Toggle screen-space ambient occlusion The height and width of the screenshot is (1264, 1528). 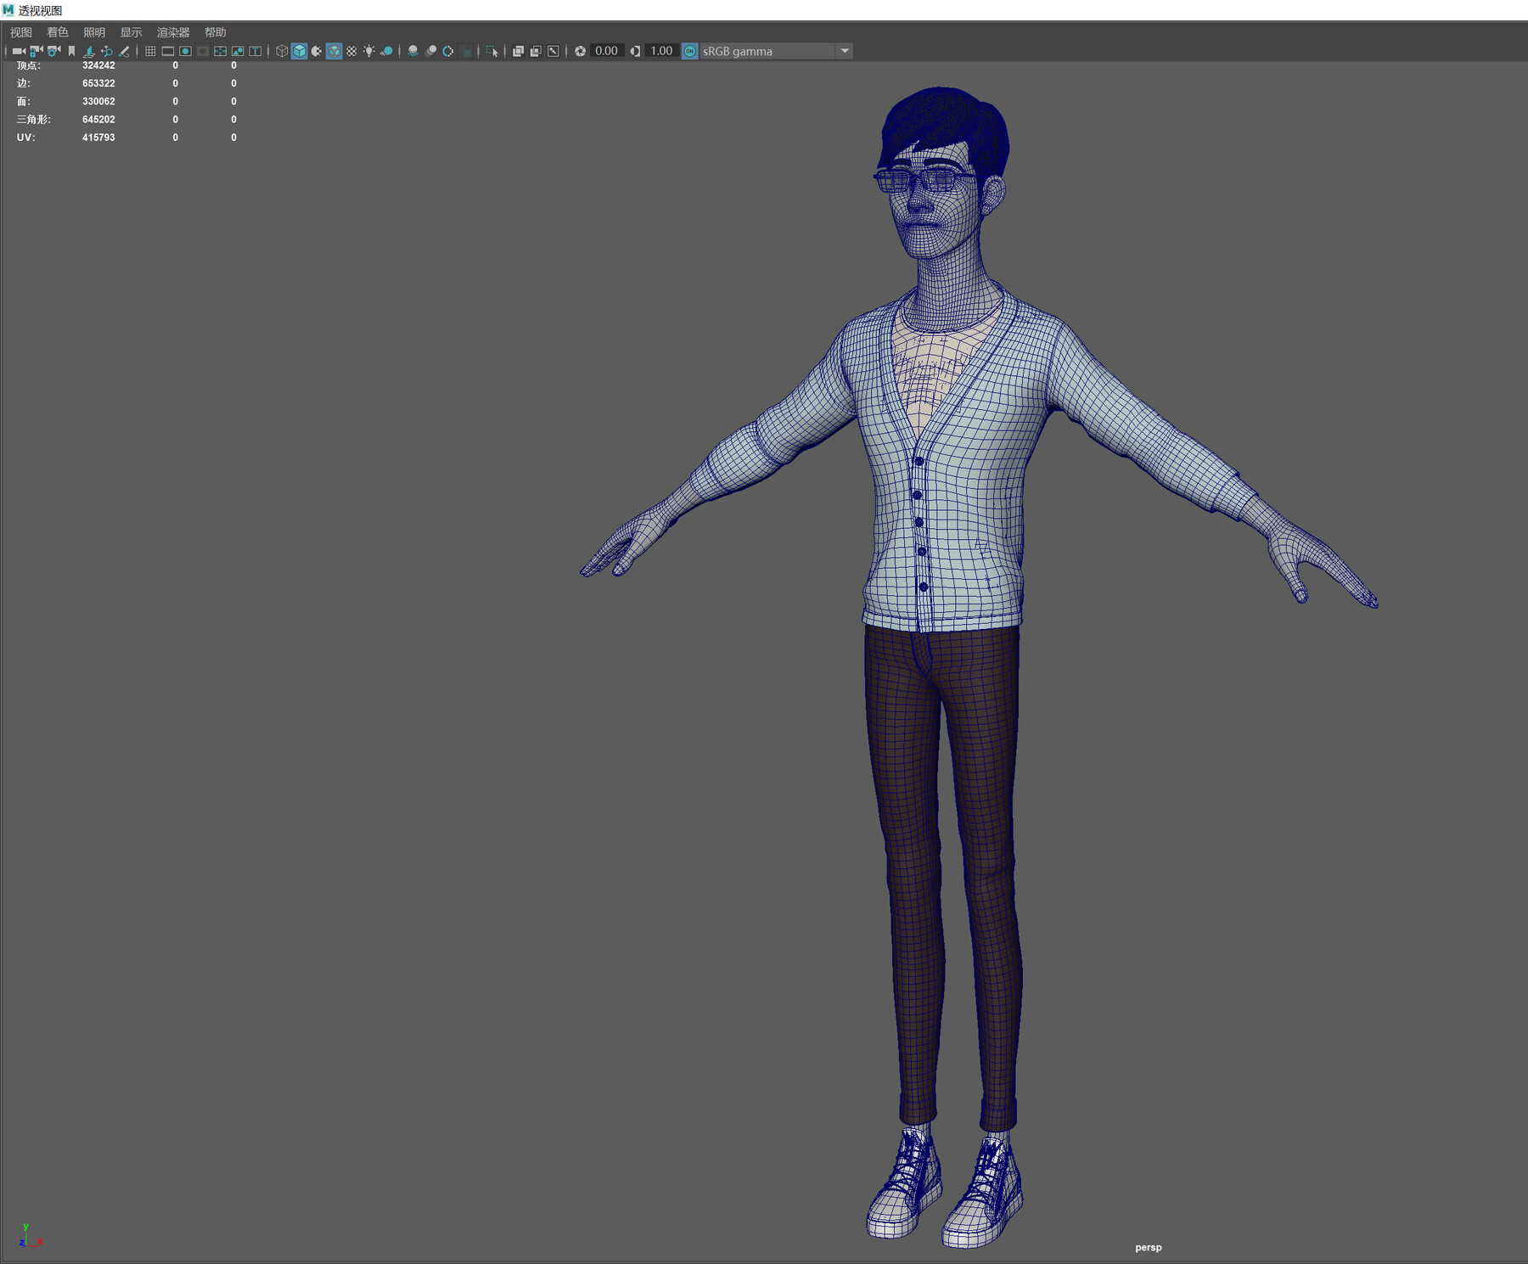[413, 51]
